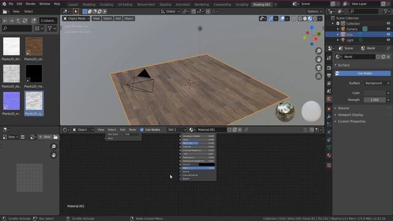Open the viewport Options dropdown
This screenshot has height=221, width=393.
coord(314,12)
